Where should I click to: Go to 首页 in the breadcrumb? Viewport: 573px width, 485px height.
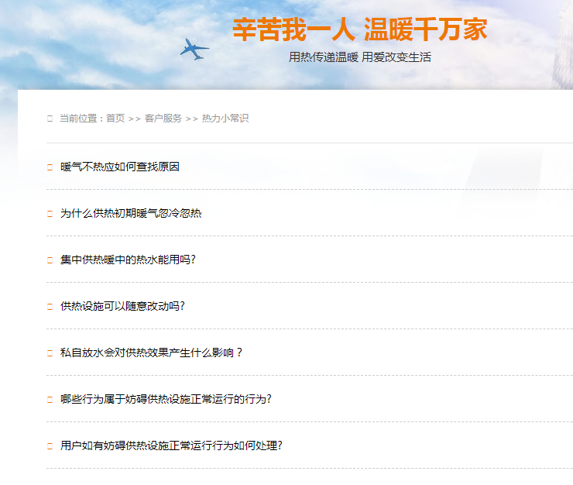pos(115,119)
